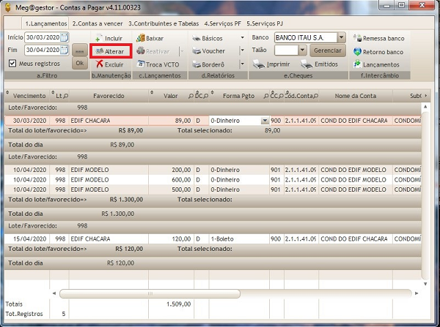440x327 pixels.
Task: Click the Alterar edit icon
Action: [99, 51]
